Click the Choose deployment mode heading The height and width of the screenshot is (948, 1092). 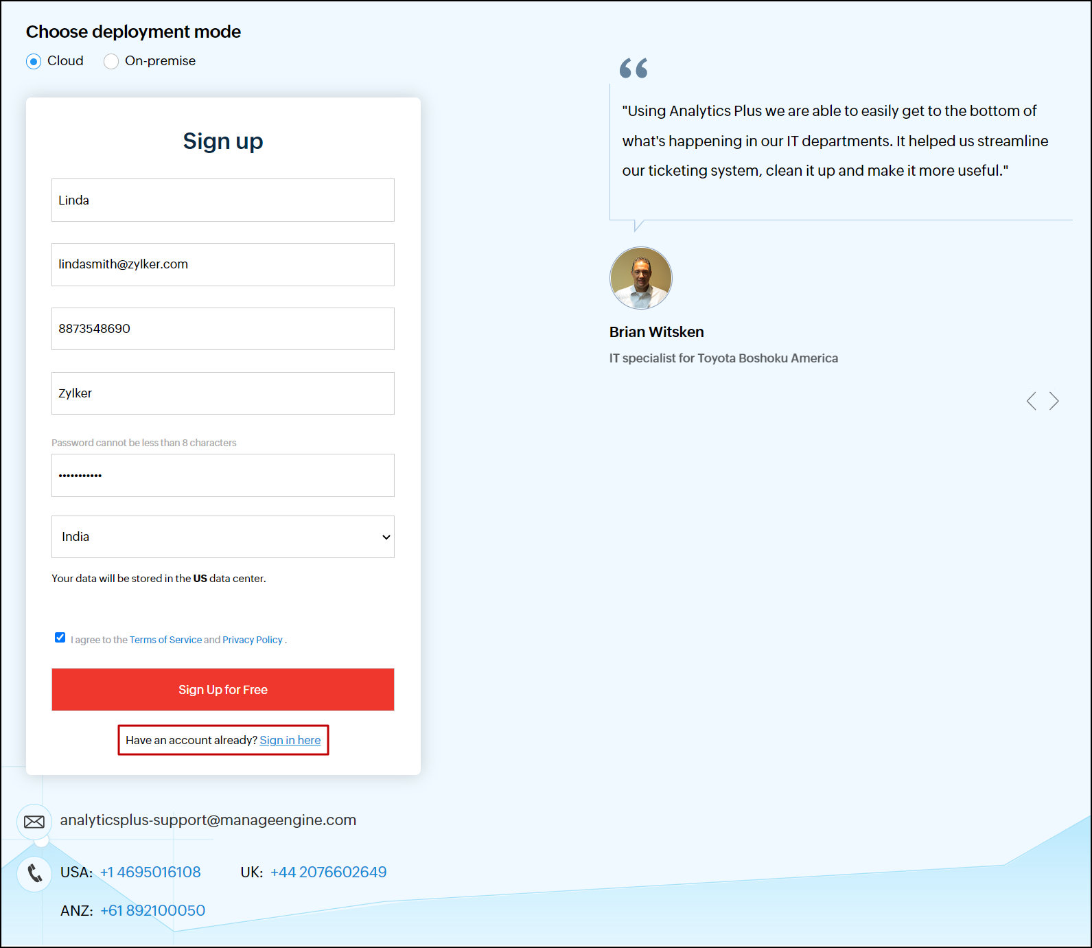(x=133, y=32)
